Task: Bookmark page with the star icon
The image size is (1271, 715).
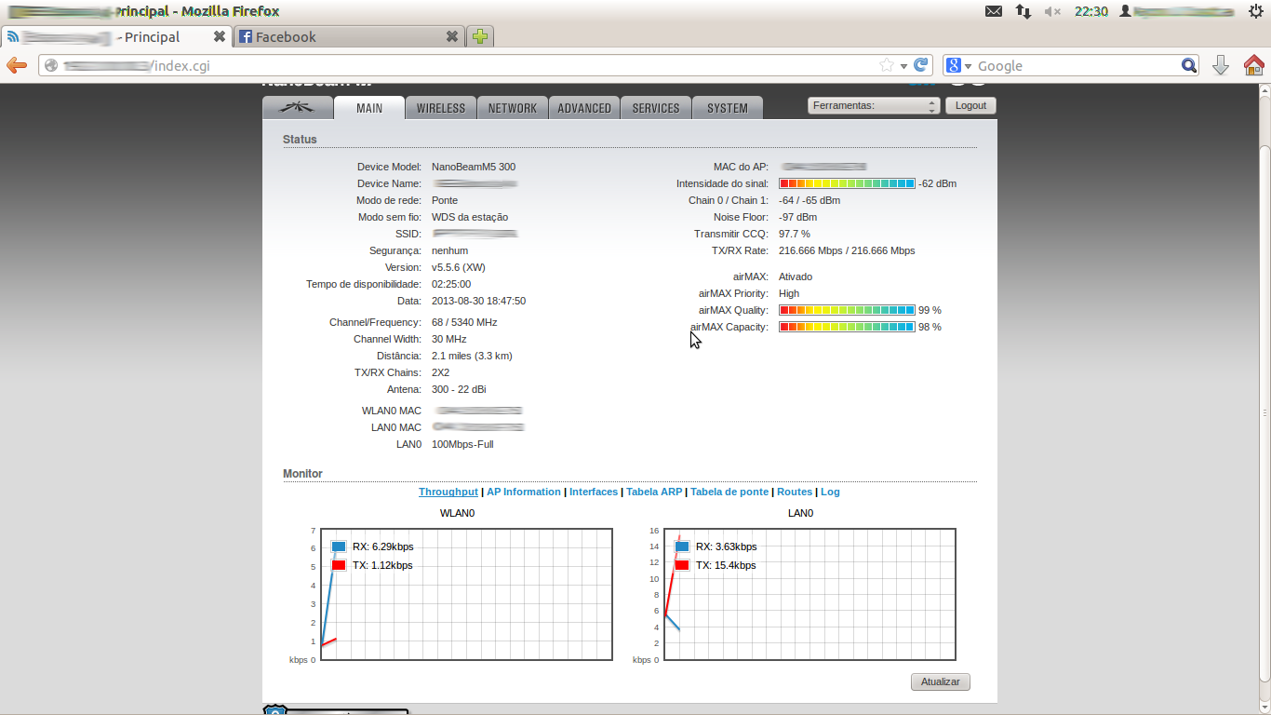Action: 886,65
